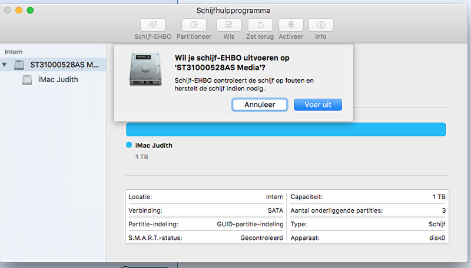Click the S.M.A.R.T.-status row

pos(205,237)
